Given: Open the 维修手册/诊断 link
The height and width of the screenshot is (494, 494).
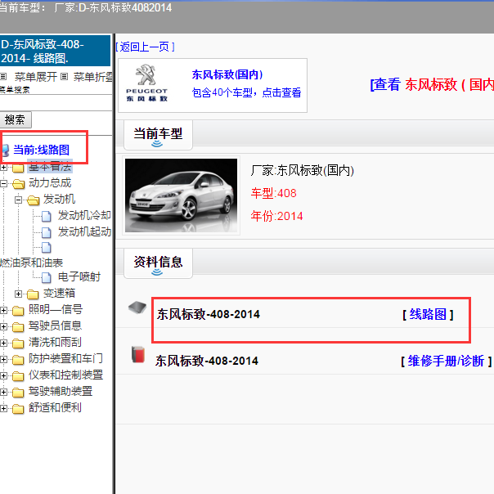Looking at the screenshot, I should coord(446,361).
